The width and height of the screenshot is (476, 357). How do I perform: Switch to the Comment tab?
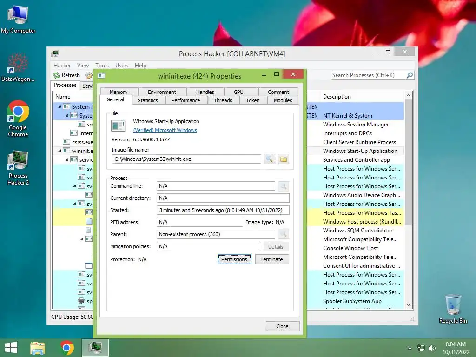click(278, 92)
